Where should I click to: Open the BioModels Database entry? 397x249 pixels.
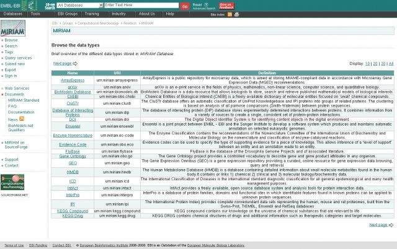click(x=73, y=92)
